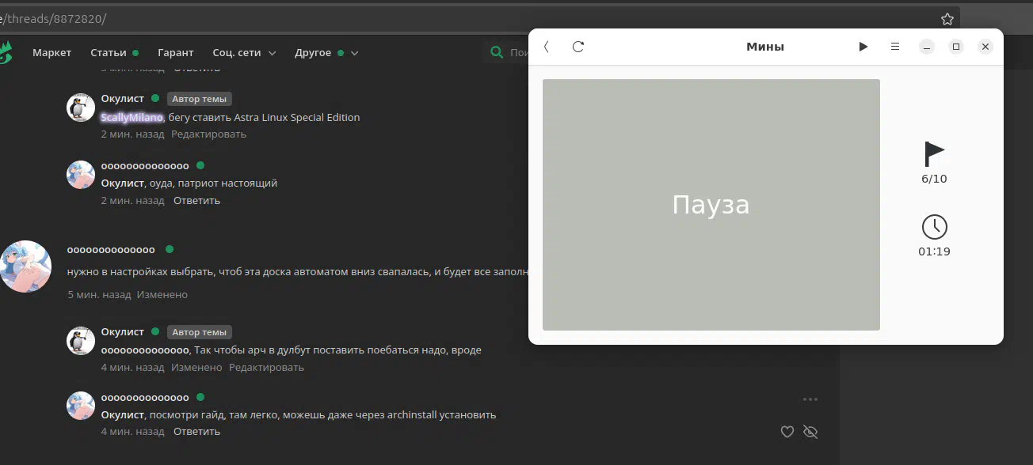Open the three-dots post options menu
1033x465 pixels.
click(x=810, y=399)
